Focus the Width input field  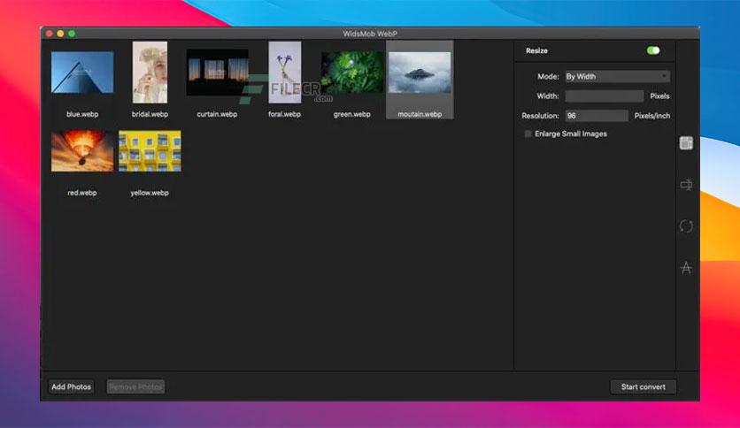tap(604, 96)
